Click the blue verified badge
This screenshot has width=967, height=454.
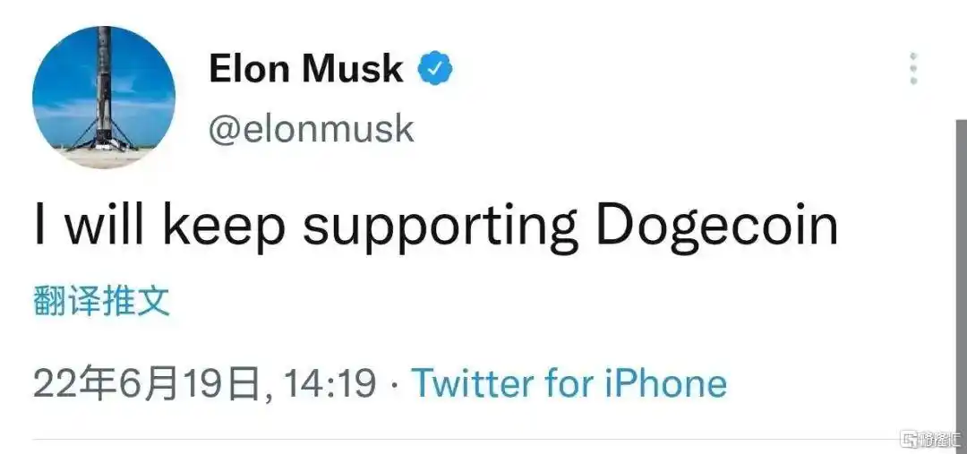coord(436,68)
